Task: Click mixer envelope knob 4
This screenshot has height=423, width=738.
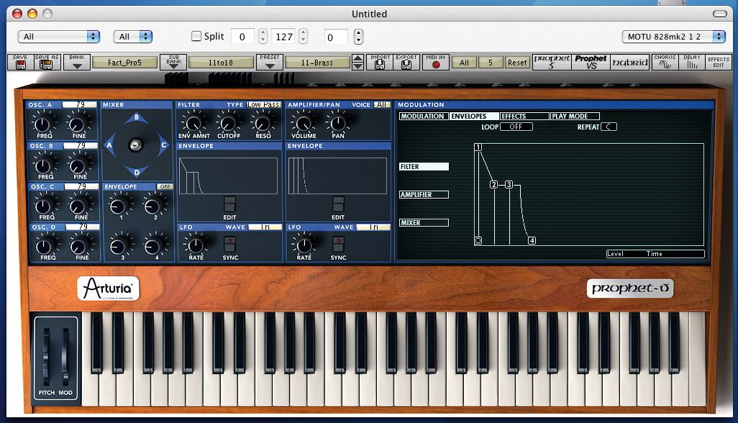Action: pyautogui.click(x=152, y=246)
